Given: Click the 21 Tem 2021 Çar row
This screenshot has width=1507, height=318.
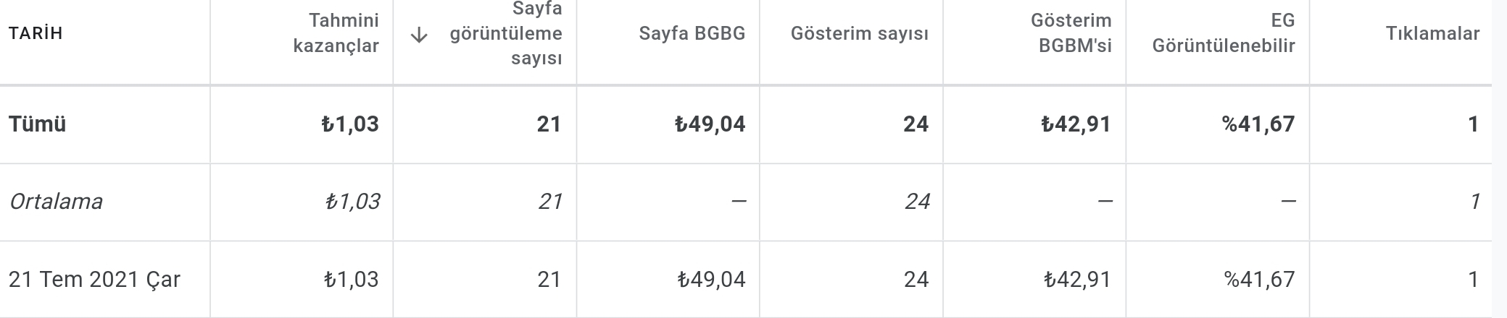Looking at the screenshot, I should [x=746, y=279].
